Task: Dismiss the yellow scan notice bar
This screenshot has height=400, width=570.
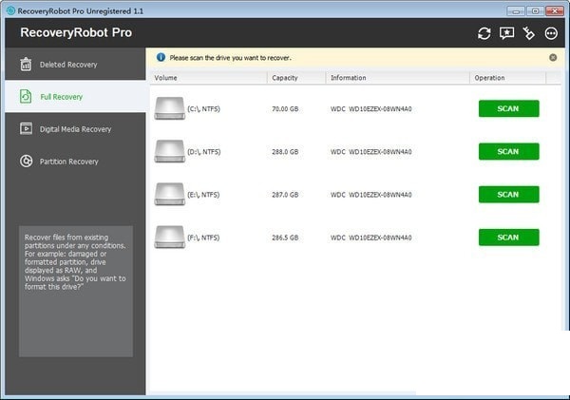Action: pos(553,57)
